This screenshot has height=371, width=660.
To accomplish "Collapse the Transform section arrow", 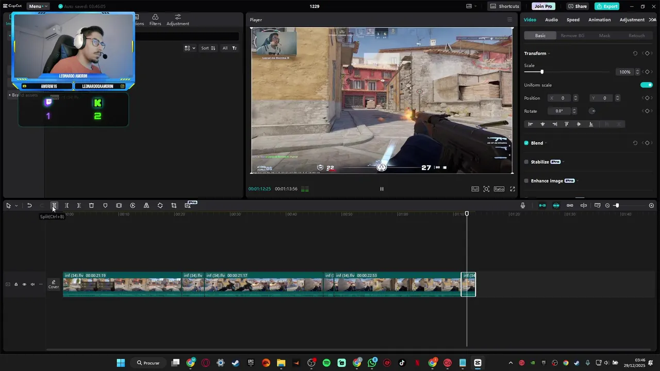I will (549, 54).
